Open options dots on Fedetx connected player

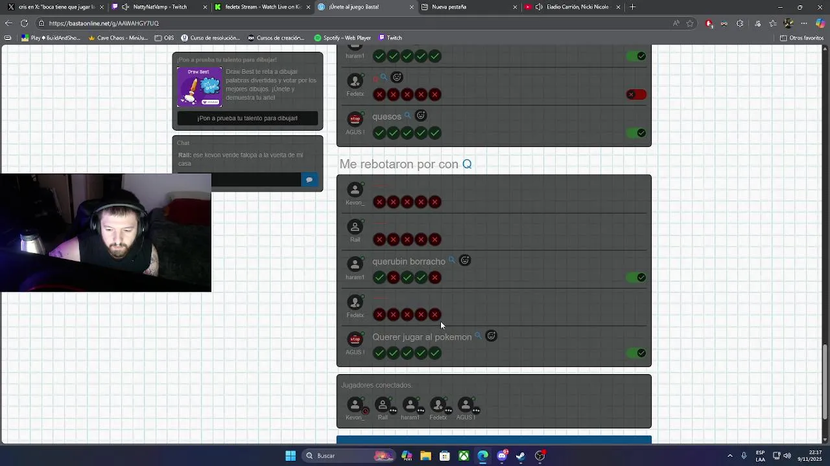point(449,410)
